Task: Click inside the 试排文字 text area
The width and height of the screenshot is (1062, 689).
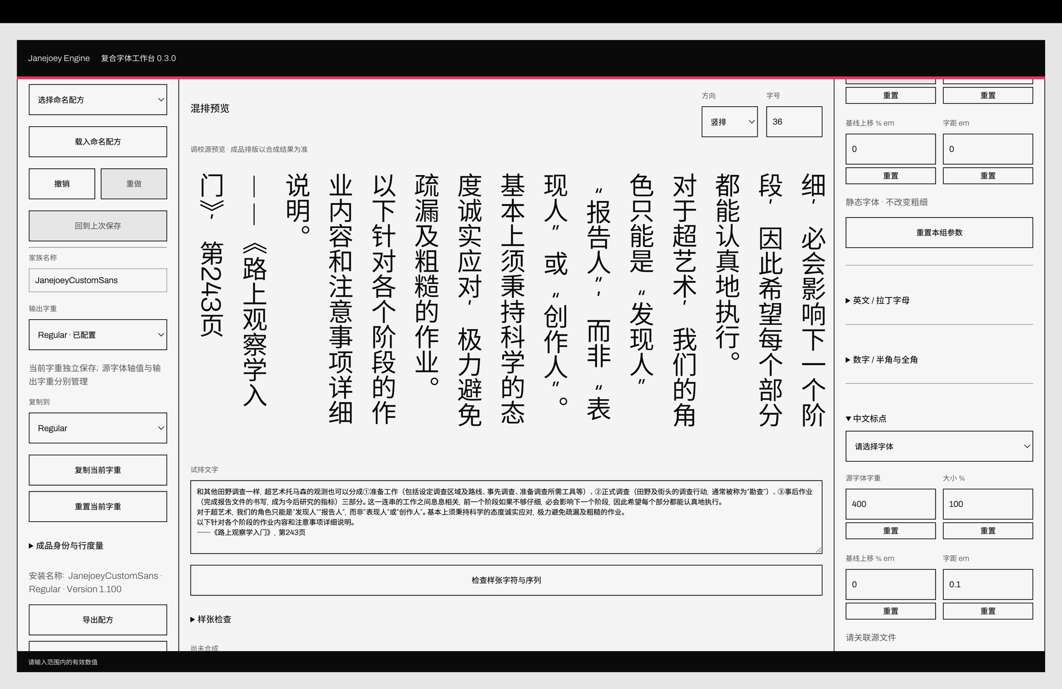Action: pyautogui.click(x=506, y=517)
